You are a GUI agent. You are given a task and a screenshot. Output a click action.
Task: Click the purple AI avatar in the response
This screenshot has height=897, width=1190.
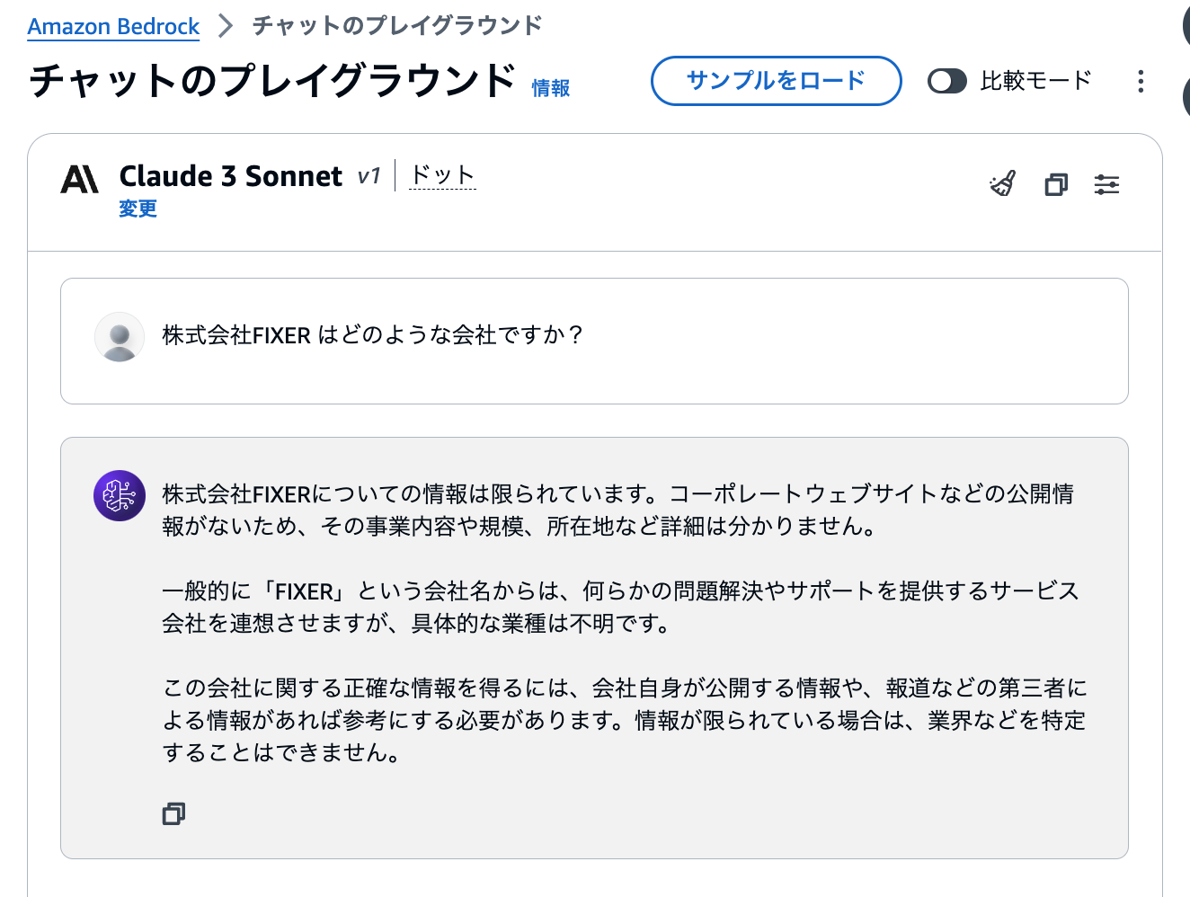tap(120, 495)
